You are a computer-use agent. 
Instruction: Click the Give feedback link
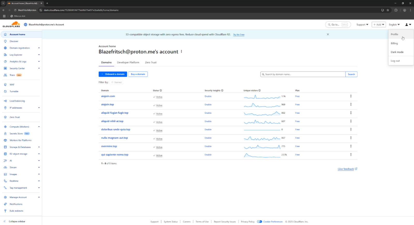(347, 169)
